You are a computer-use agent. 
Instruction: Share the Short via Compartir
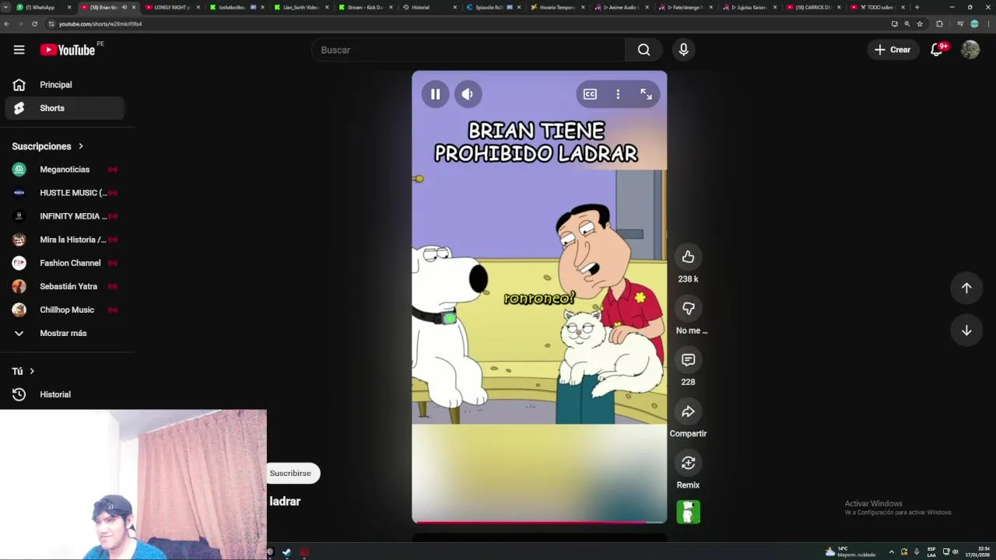(688, 411)
